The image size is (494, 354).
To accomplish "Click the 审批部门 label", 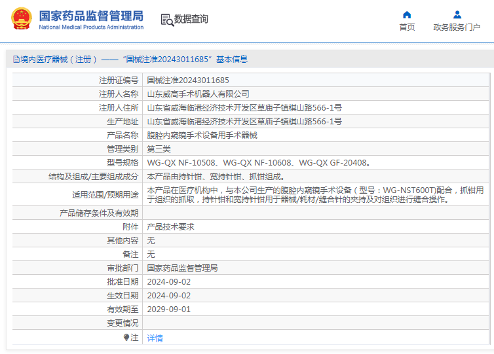I will (x=123, y=268).
